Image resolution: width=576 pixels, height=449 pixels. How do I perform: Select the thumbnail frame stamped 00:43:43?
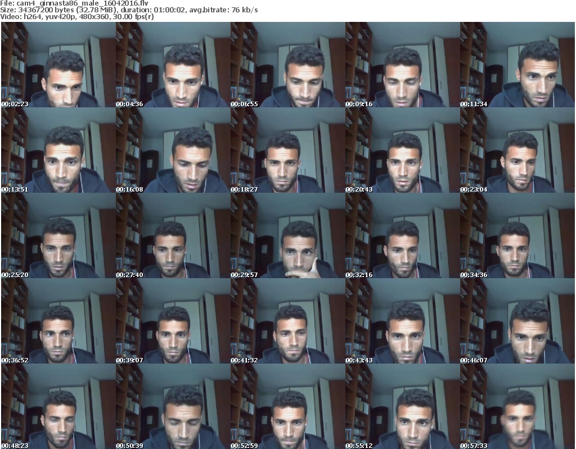tap(402, 321)
